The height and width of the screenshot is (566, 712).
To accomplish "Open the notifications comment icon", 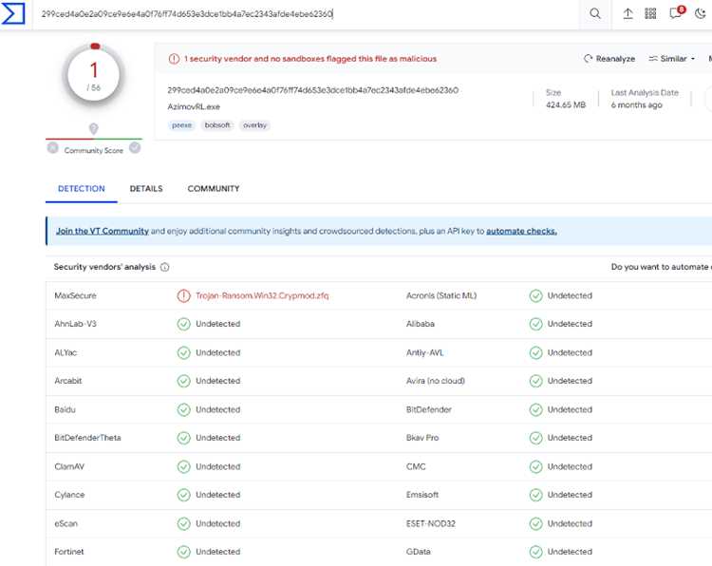I will pyautogui.click(x=676, y=12).
